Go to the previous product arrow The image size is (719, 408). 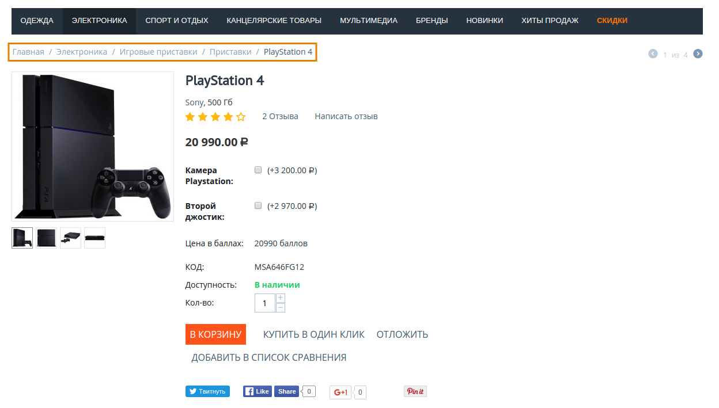click(653, 54)
